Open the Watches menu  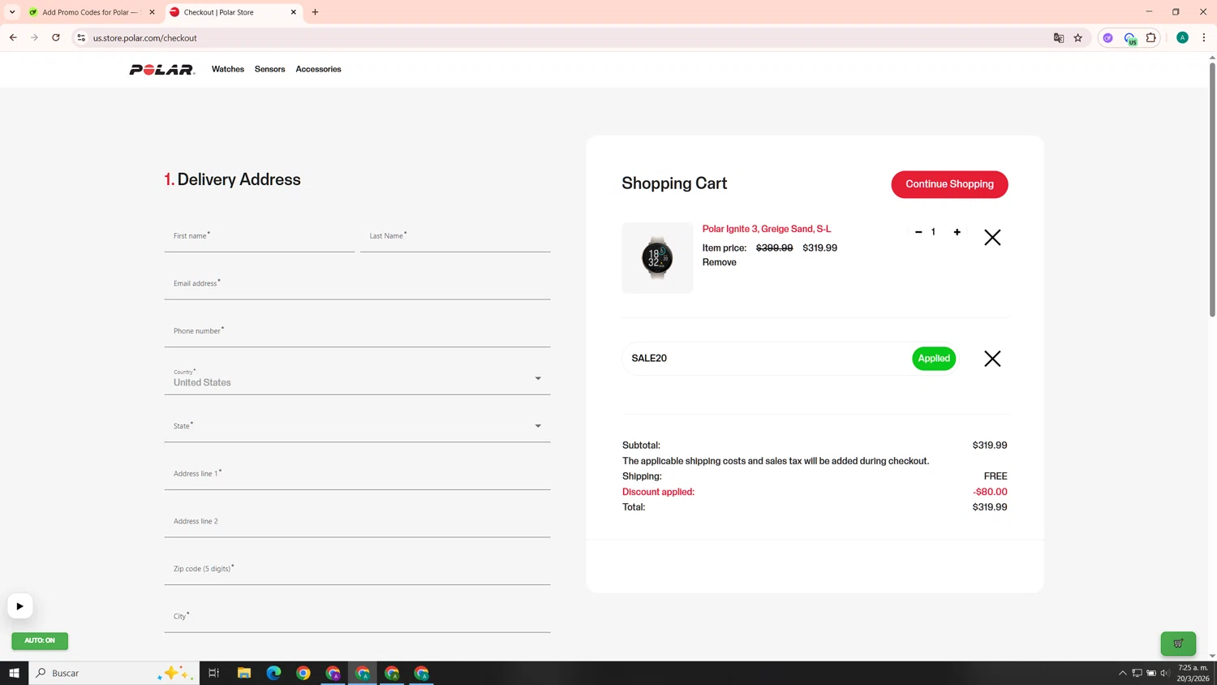228,70
